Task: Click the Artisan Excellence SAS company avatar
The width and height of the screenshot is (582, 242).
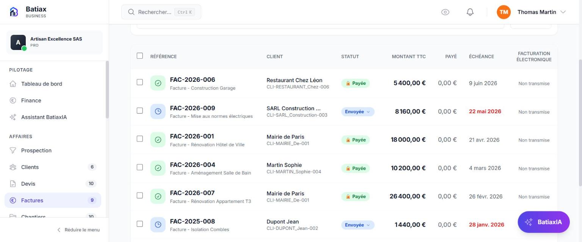Action: pyautogui.click(x=18, y=42)
